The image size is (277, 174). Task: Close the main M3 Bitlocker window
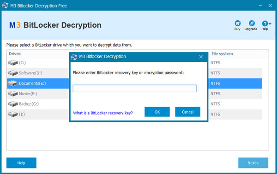click(270, 6)
